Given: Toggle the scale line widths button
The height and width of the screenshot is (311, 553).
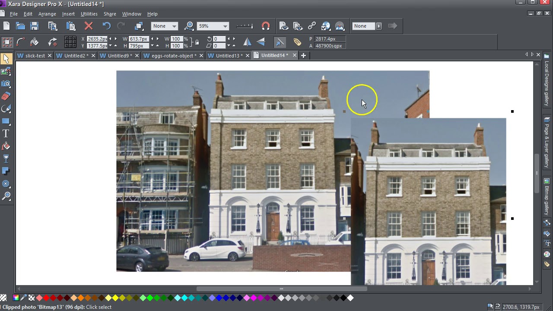Looking at the screenshot, I should pos(280,42).
